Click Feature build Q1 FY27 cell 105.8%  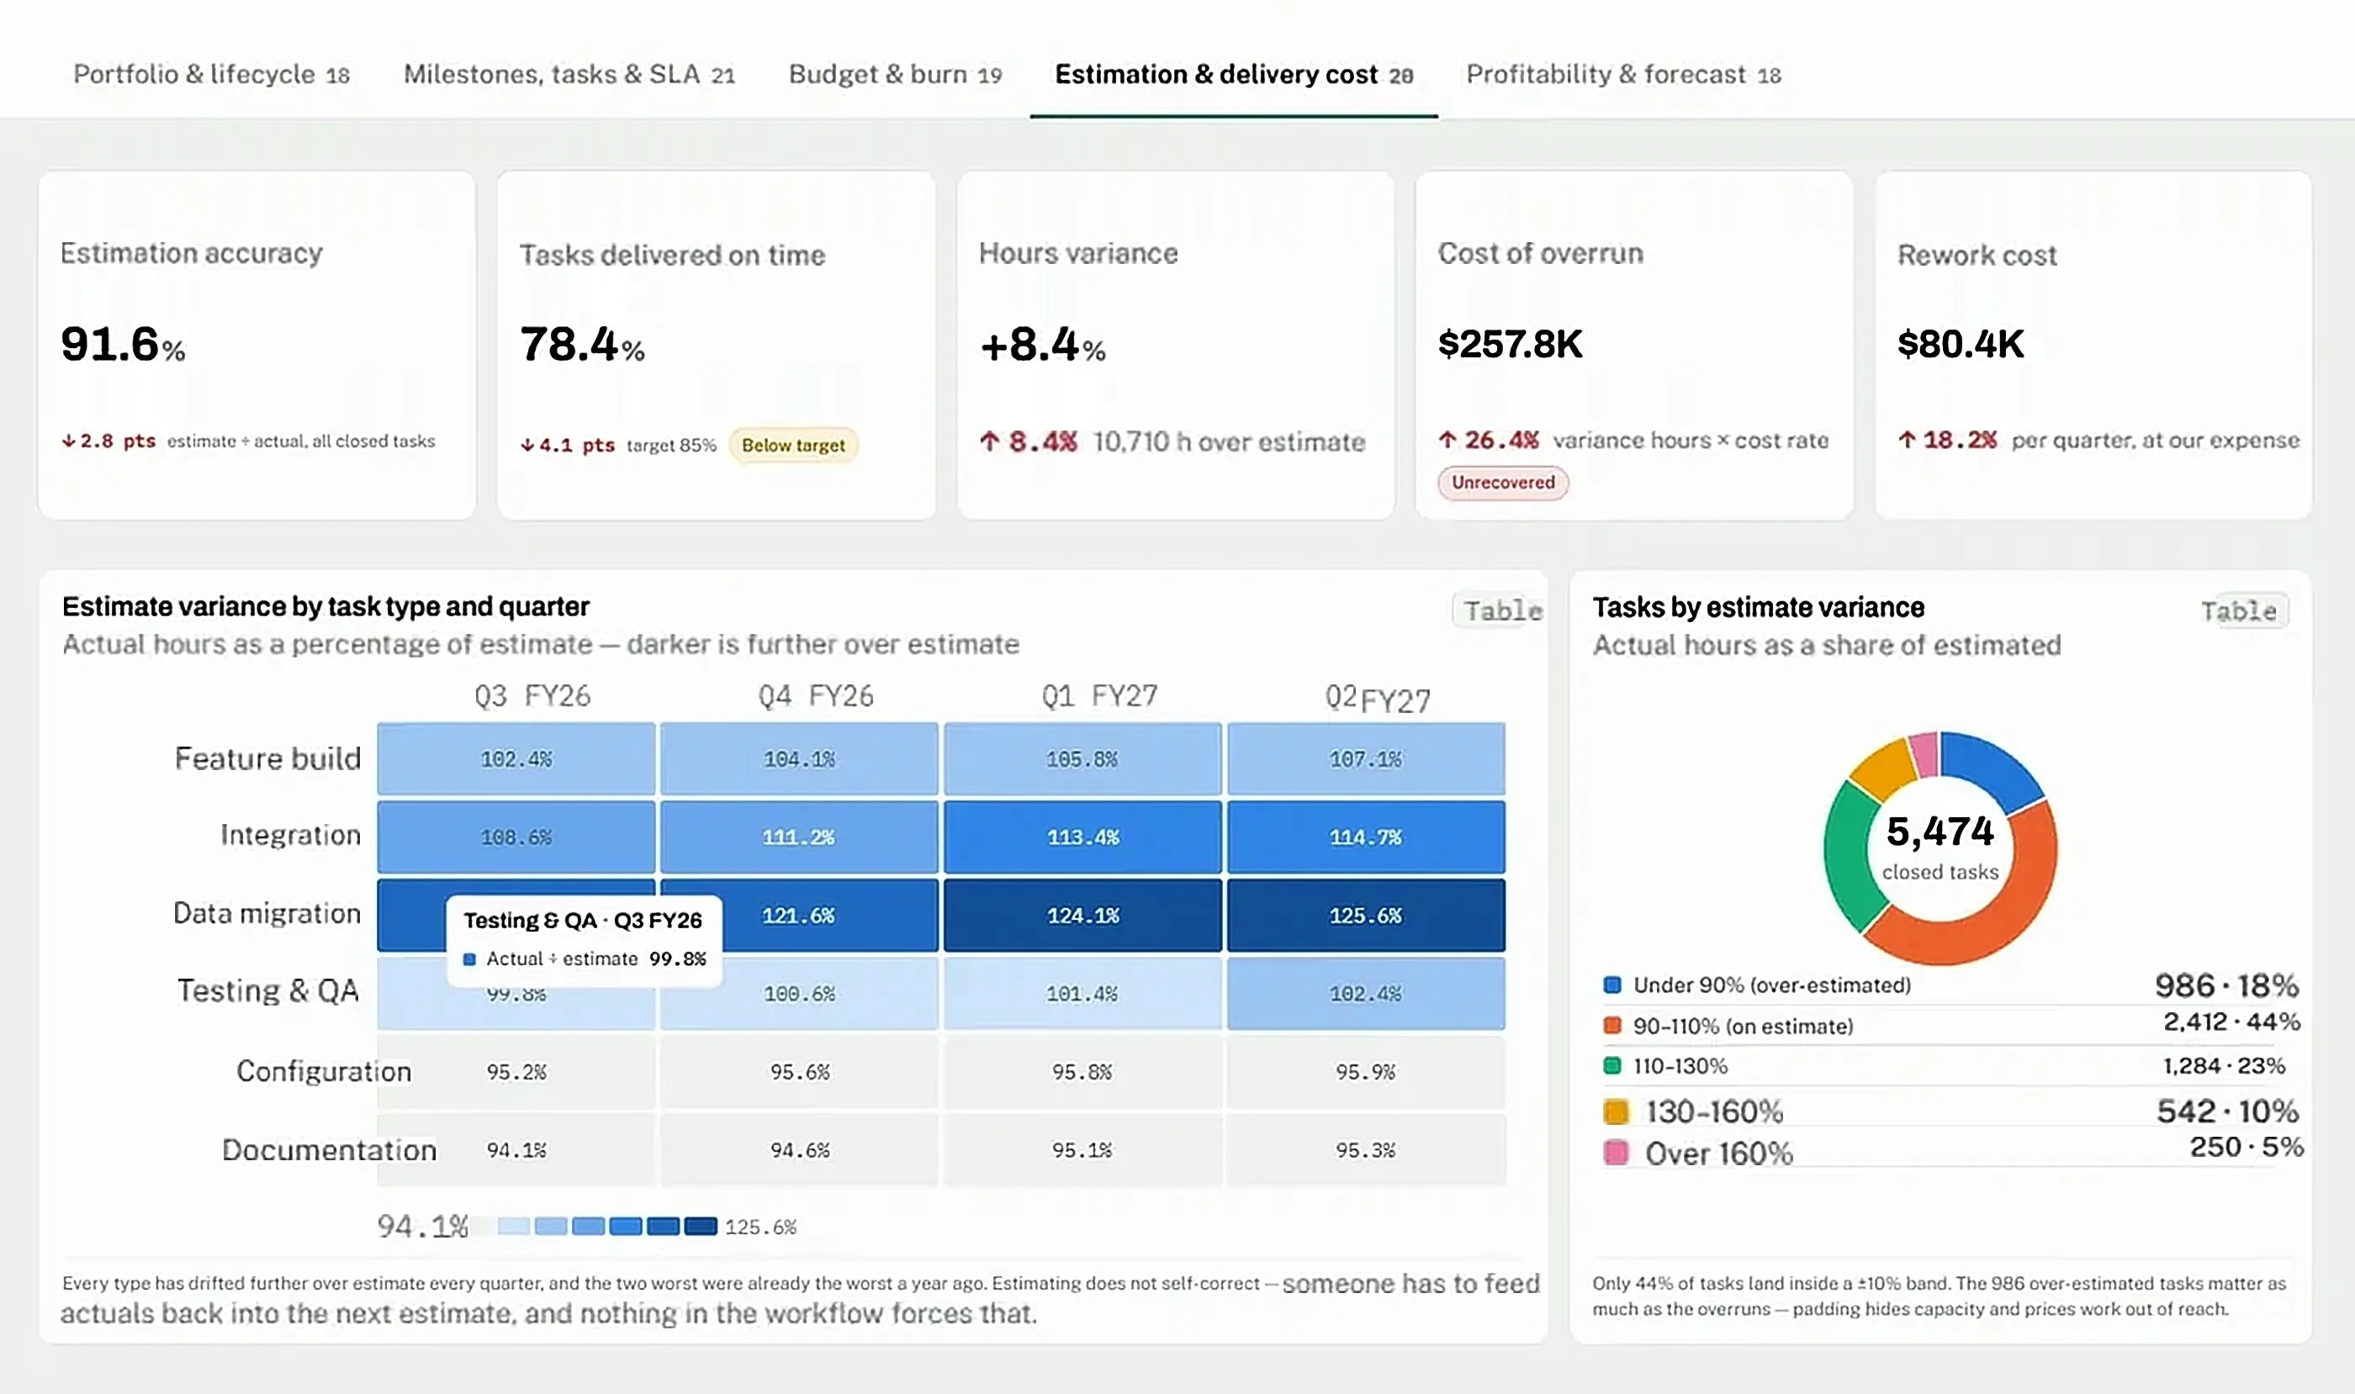[x=1082, y=759]
